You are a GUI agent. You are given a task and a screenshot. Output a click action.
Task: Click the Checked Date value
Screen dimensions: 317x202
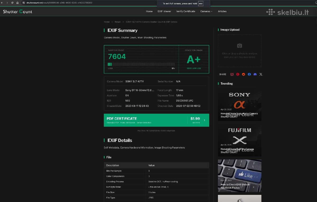tap(188, 106)
